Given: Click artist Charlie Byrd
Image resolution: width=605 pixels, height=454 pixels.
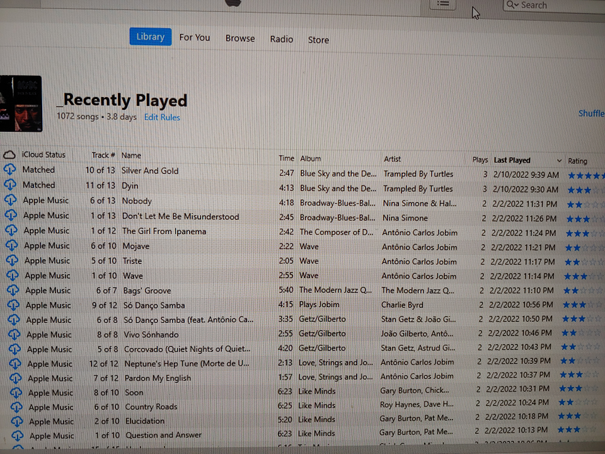Looking at the screenshot, I should 402,305.
